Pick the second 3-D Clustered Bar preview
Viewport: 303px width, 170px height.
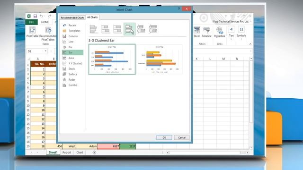(x=160, y=59)
